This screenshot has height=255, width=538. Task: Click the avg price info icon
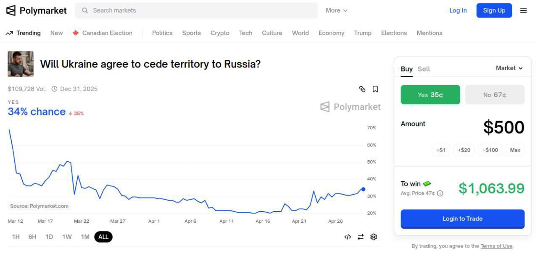coord(440,193)
